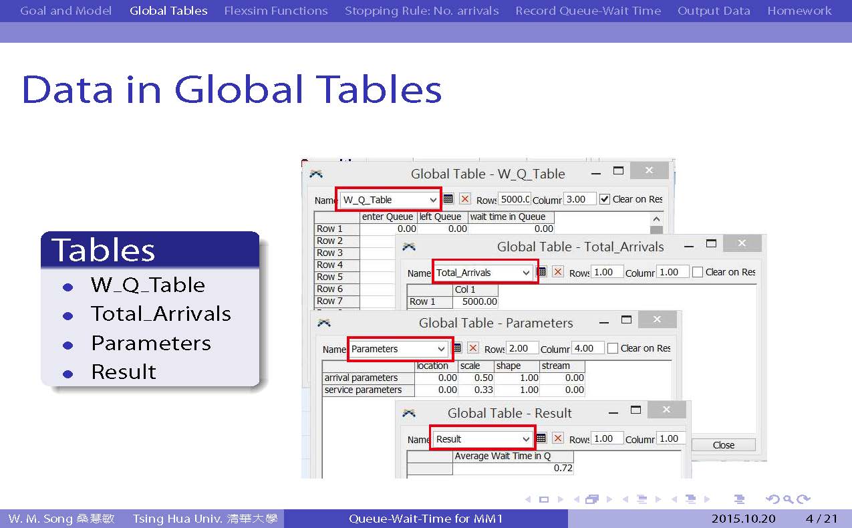852x528 pixels.
Task: Tick the Clear on Reset box in Parameters window
Action: click(613, 348)
